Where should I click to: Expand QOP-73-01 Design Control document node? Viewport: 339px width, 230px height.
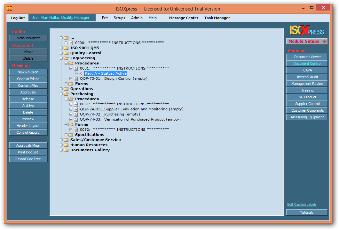[71, 79]
